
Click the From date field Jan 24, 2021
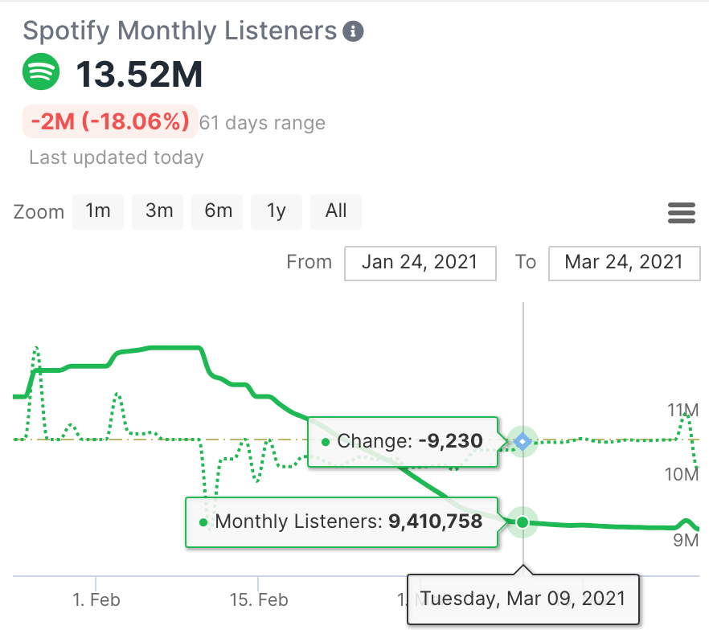420,263
